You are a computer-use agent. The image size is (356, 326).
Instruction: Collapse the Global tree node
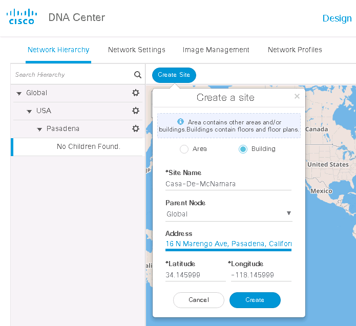click(19, 93)
